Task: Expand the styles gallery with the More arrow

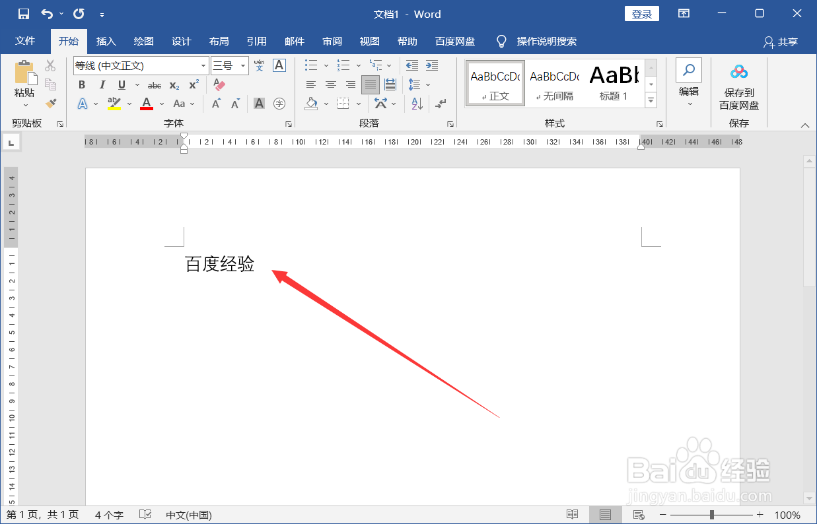Action: click(x=651, y=100)
